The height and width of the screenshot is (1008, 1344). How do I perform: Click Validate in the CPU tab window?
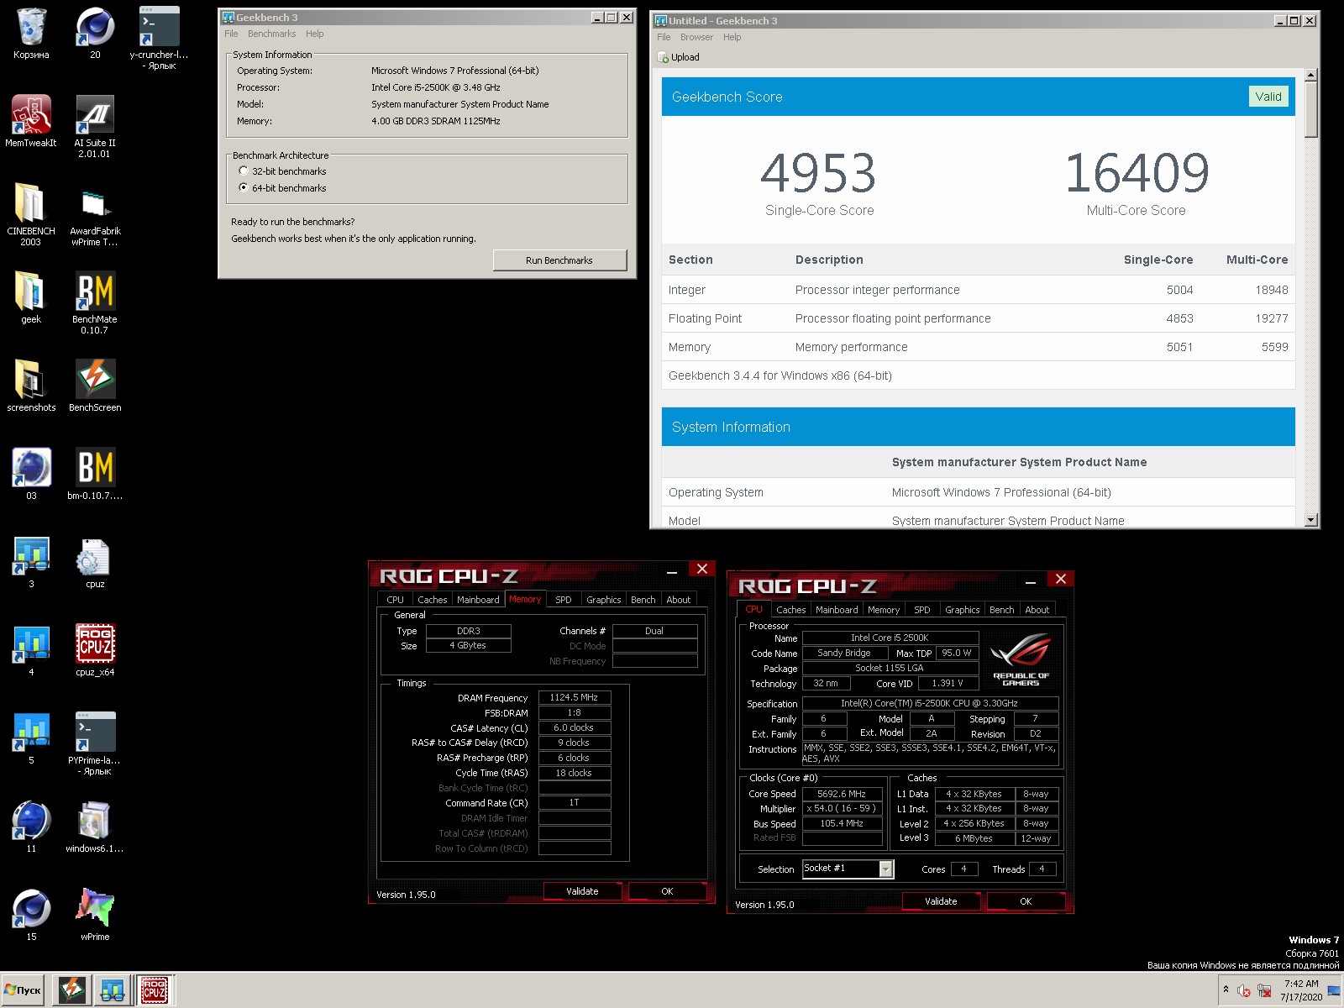pos(941,901)
